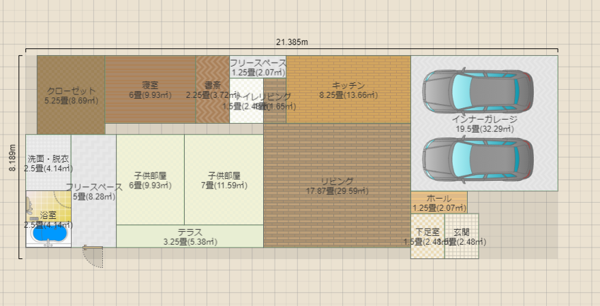Click the 玄関 entrance room
600x306 pixels.
pyautogui.click(x=462, y=237)
